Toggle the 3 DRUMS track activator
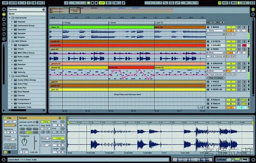The width and height of the screenshot is (256, 163). [x=231, y=45]
